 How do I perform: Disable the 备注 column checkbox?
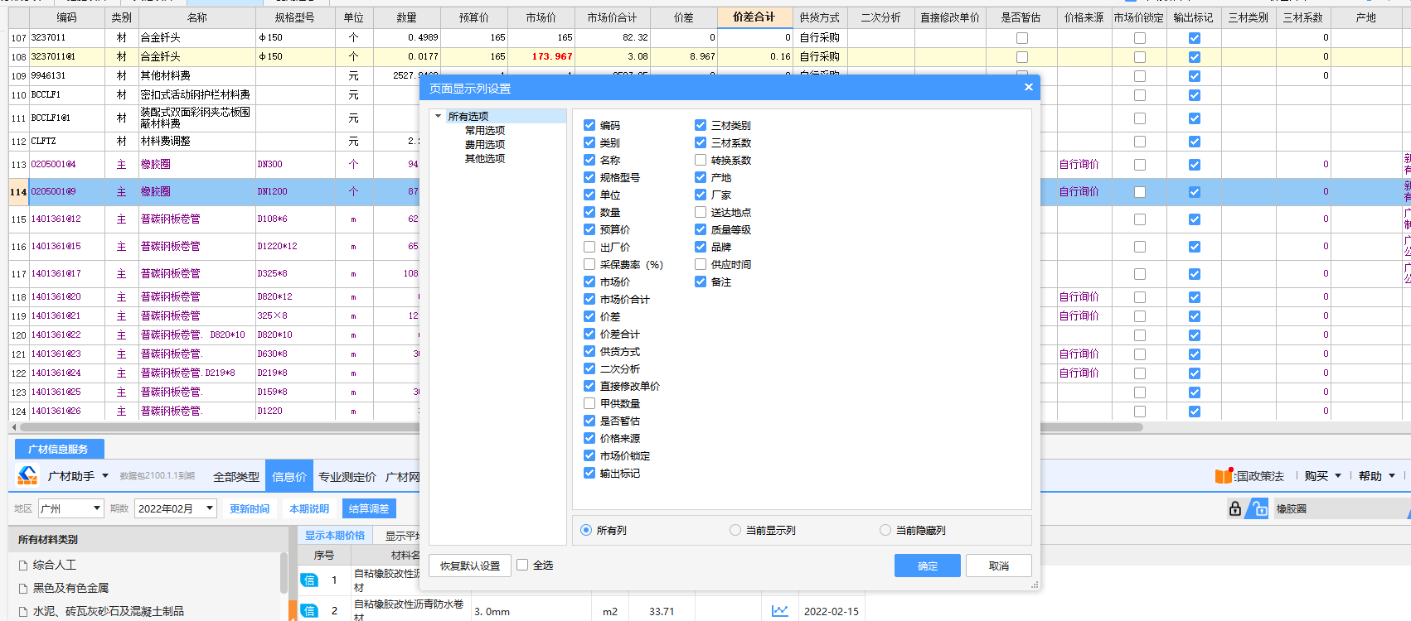pos(701,282)
